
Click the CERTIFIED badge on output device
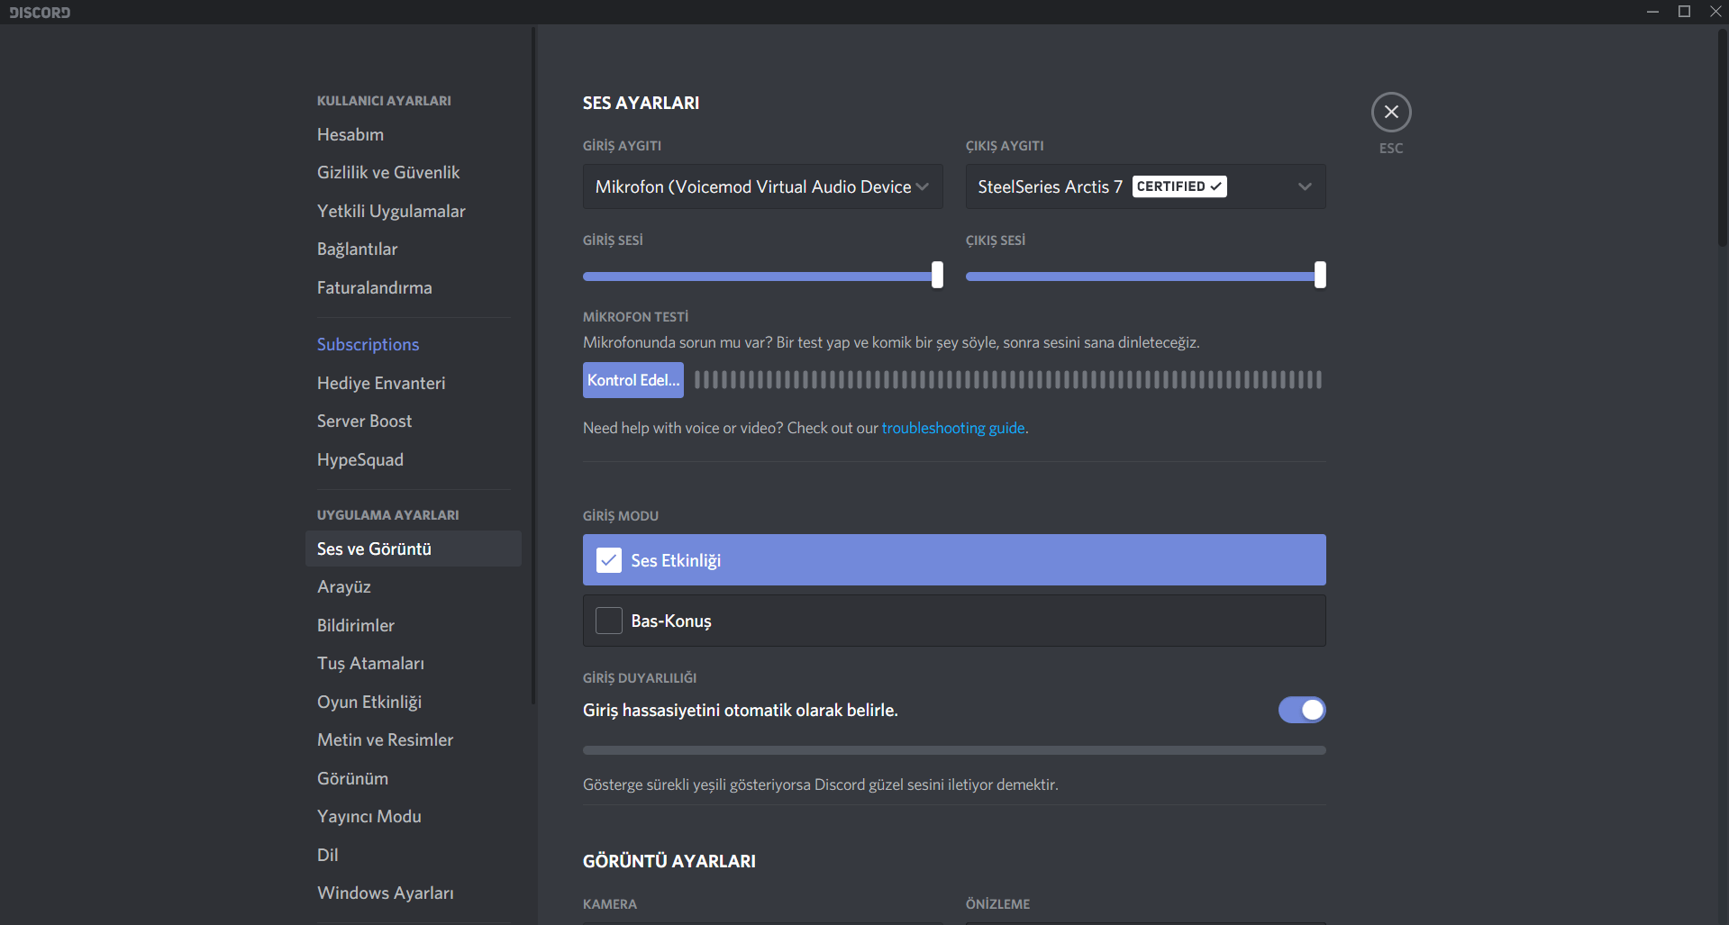tap(1178, 186)
